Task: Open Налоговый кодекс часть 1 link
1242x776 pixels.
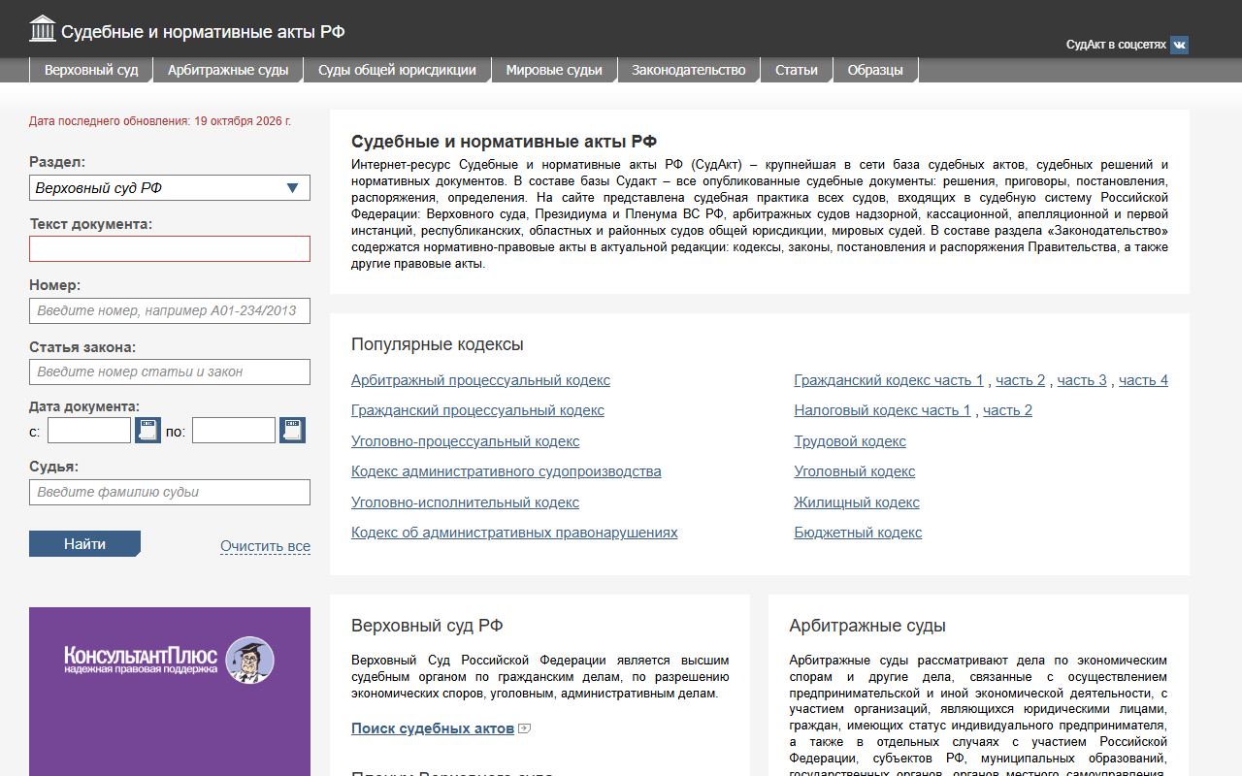Action: (x=882, y=410)
